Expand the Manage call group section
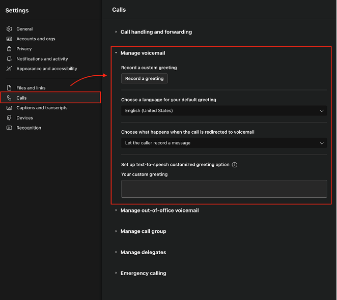Viewport: 337px width, 300px height. tap(143, 231)
